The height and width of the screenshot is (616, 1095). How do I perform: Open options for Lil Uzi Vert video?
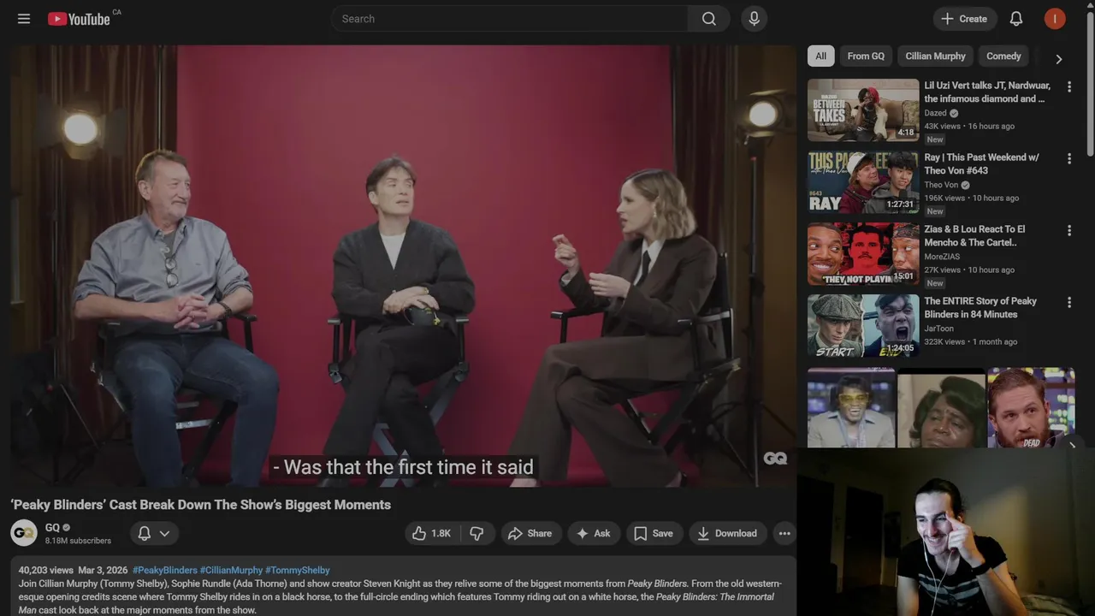click(1068, 86)
